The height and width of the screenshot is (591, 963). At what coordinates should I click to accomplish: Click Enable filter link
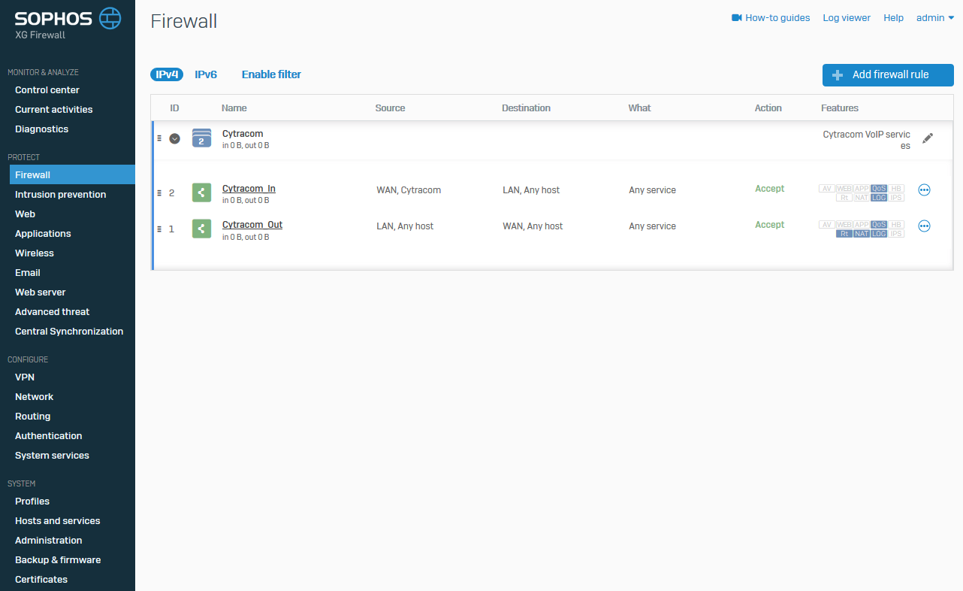271,74
